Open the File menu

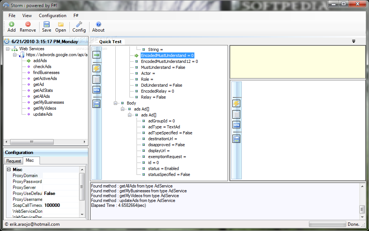click(12, 16)
